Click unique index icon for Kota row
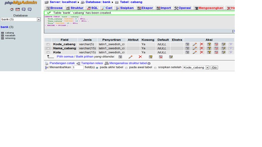 tap(216, 52)
